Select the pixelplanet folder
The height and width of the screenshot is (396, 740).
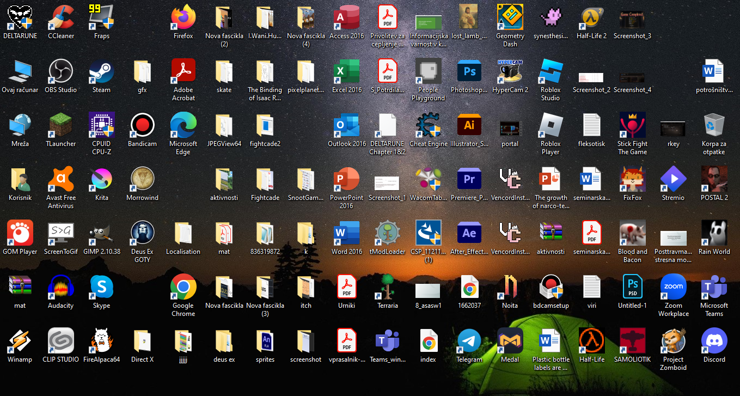click(x=306, y=72)
